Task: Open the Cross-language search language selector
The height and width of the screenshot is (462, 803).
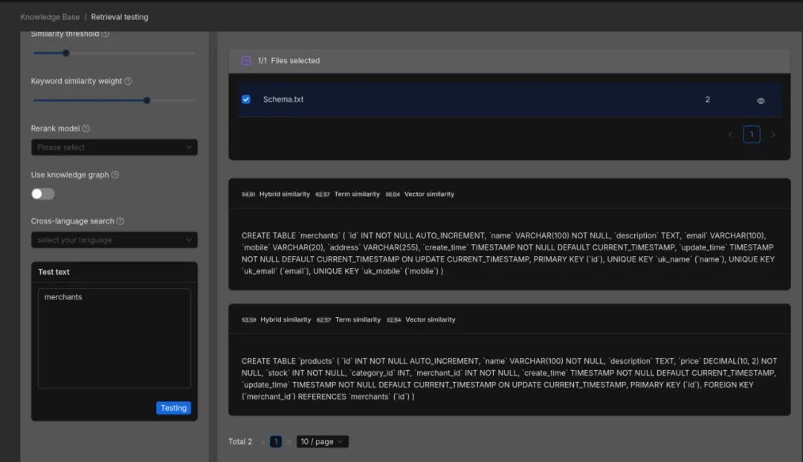Action: click(x=114, y=240)
